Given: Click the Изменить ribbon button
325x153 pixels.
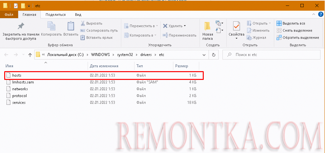Looking at the screenshot, I should pyautogui.click(x=258, y=30).
